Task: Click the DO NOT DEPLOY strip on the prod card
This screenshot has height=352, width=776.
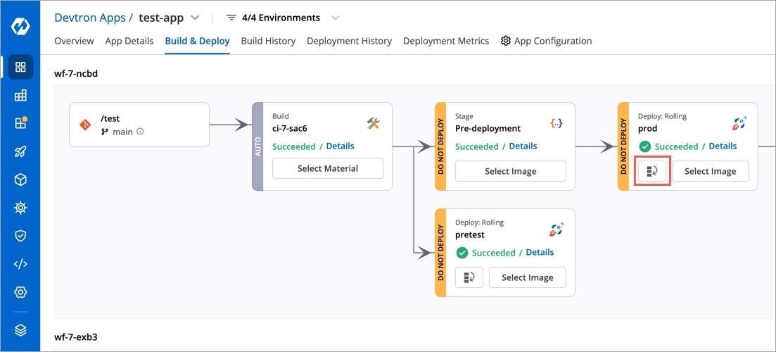Action: click(x=623, y=146)
